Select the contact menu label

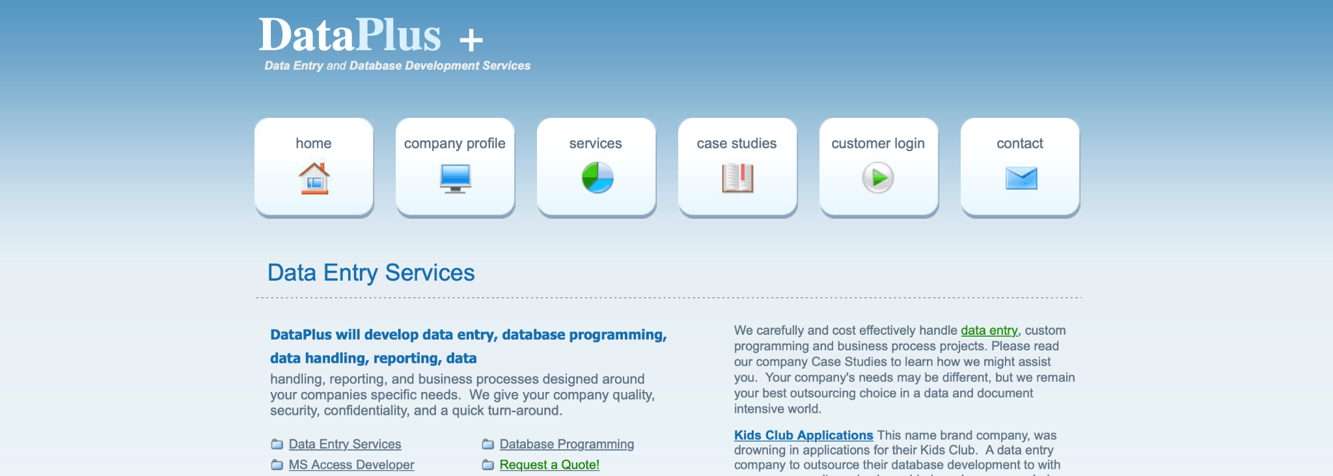pyautogui.click(x=1020, y=143)
